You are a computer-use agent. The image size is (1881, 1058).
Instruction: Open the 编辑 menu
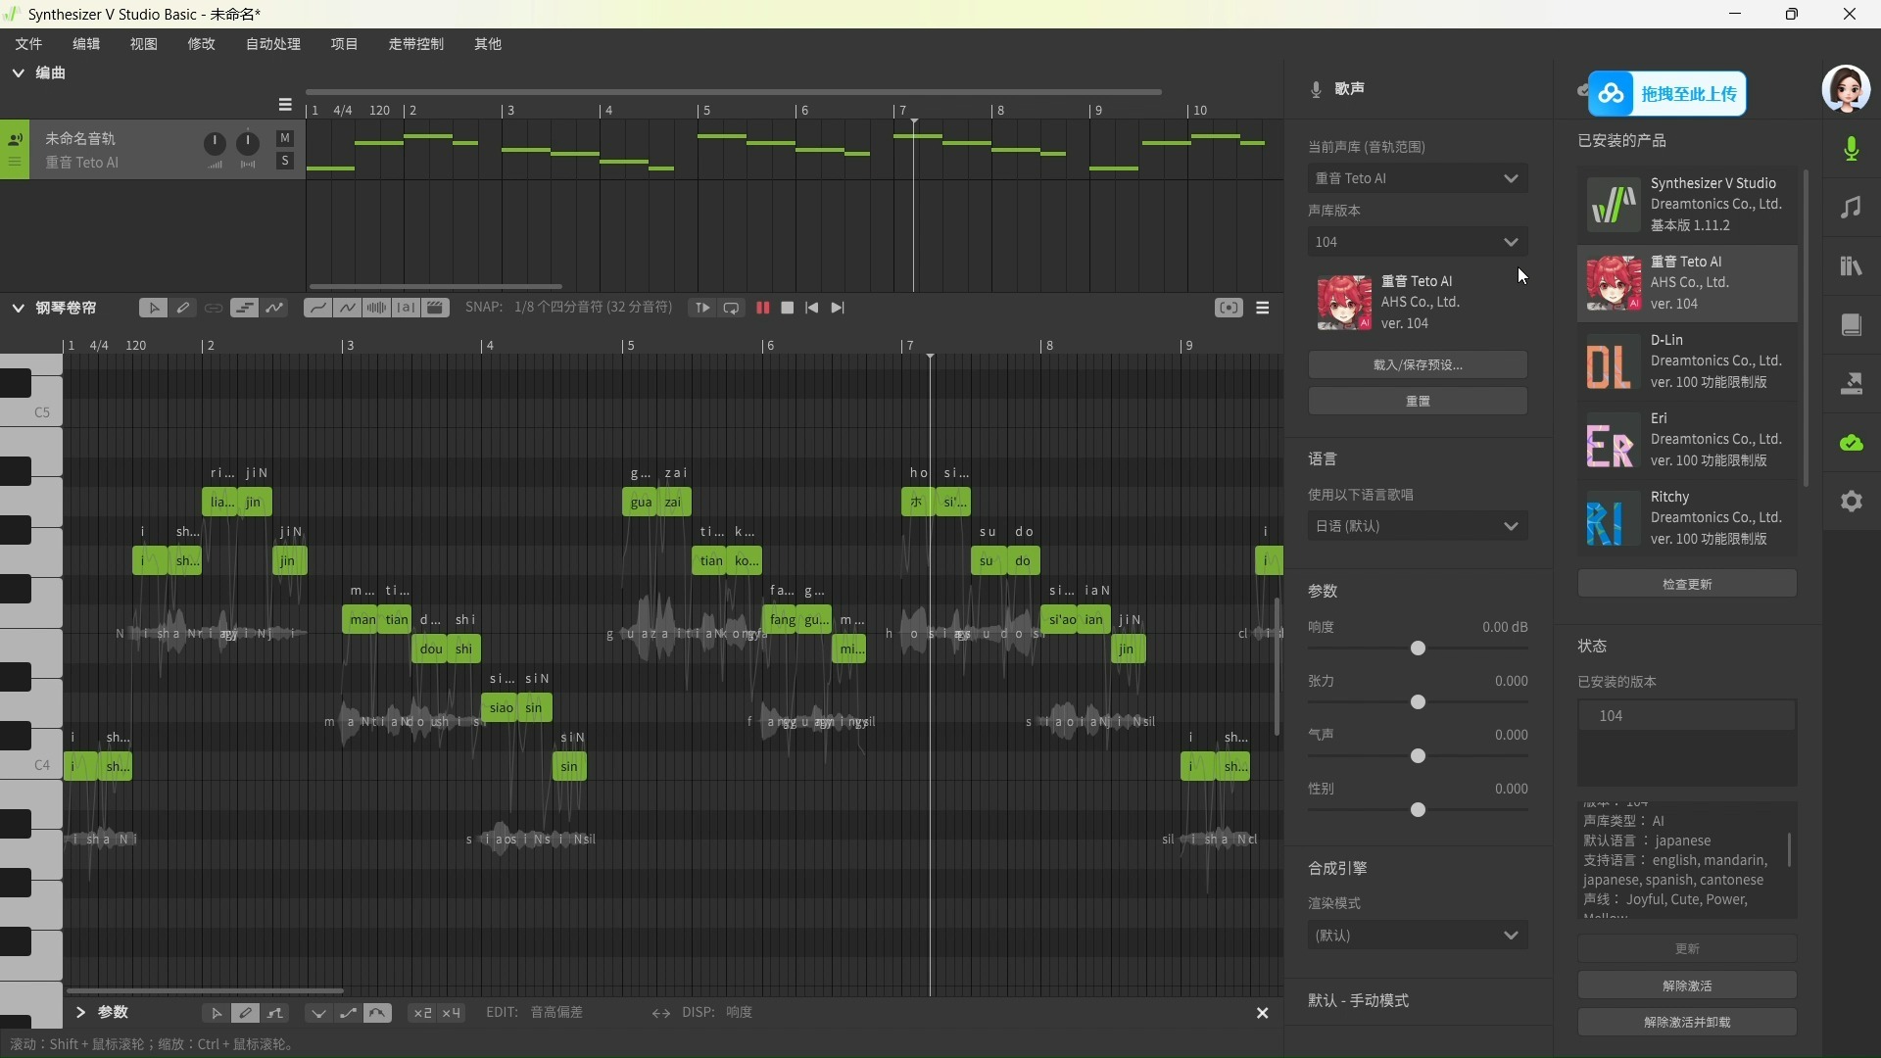point(86,44)
